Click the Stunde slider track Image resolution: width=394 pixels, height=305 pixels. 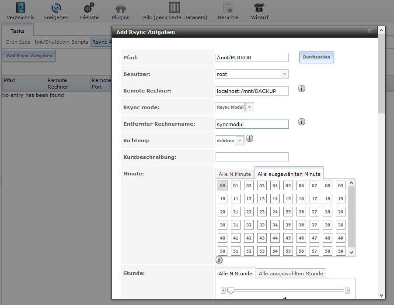pyautogui.click(x=286, y=290)
